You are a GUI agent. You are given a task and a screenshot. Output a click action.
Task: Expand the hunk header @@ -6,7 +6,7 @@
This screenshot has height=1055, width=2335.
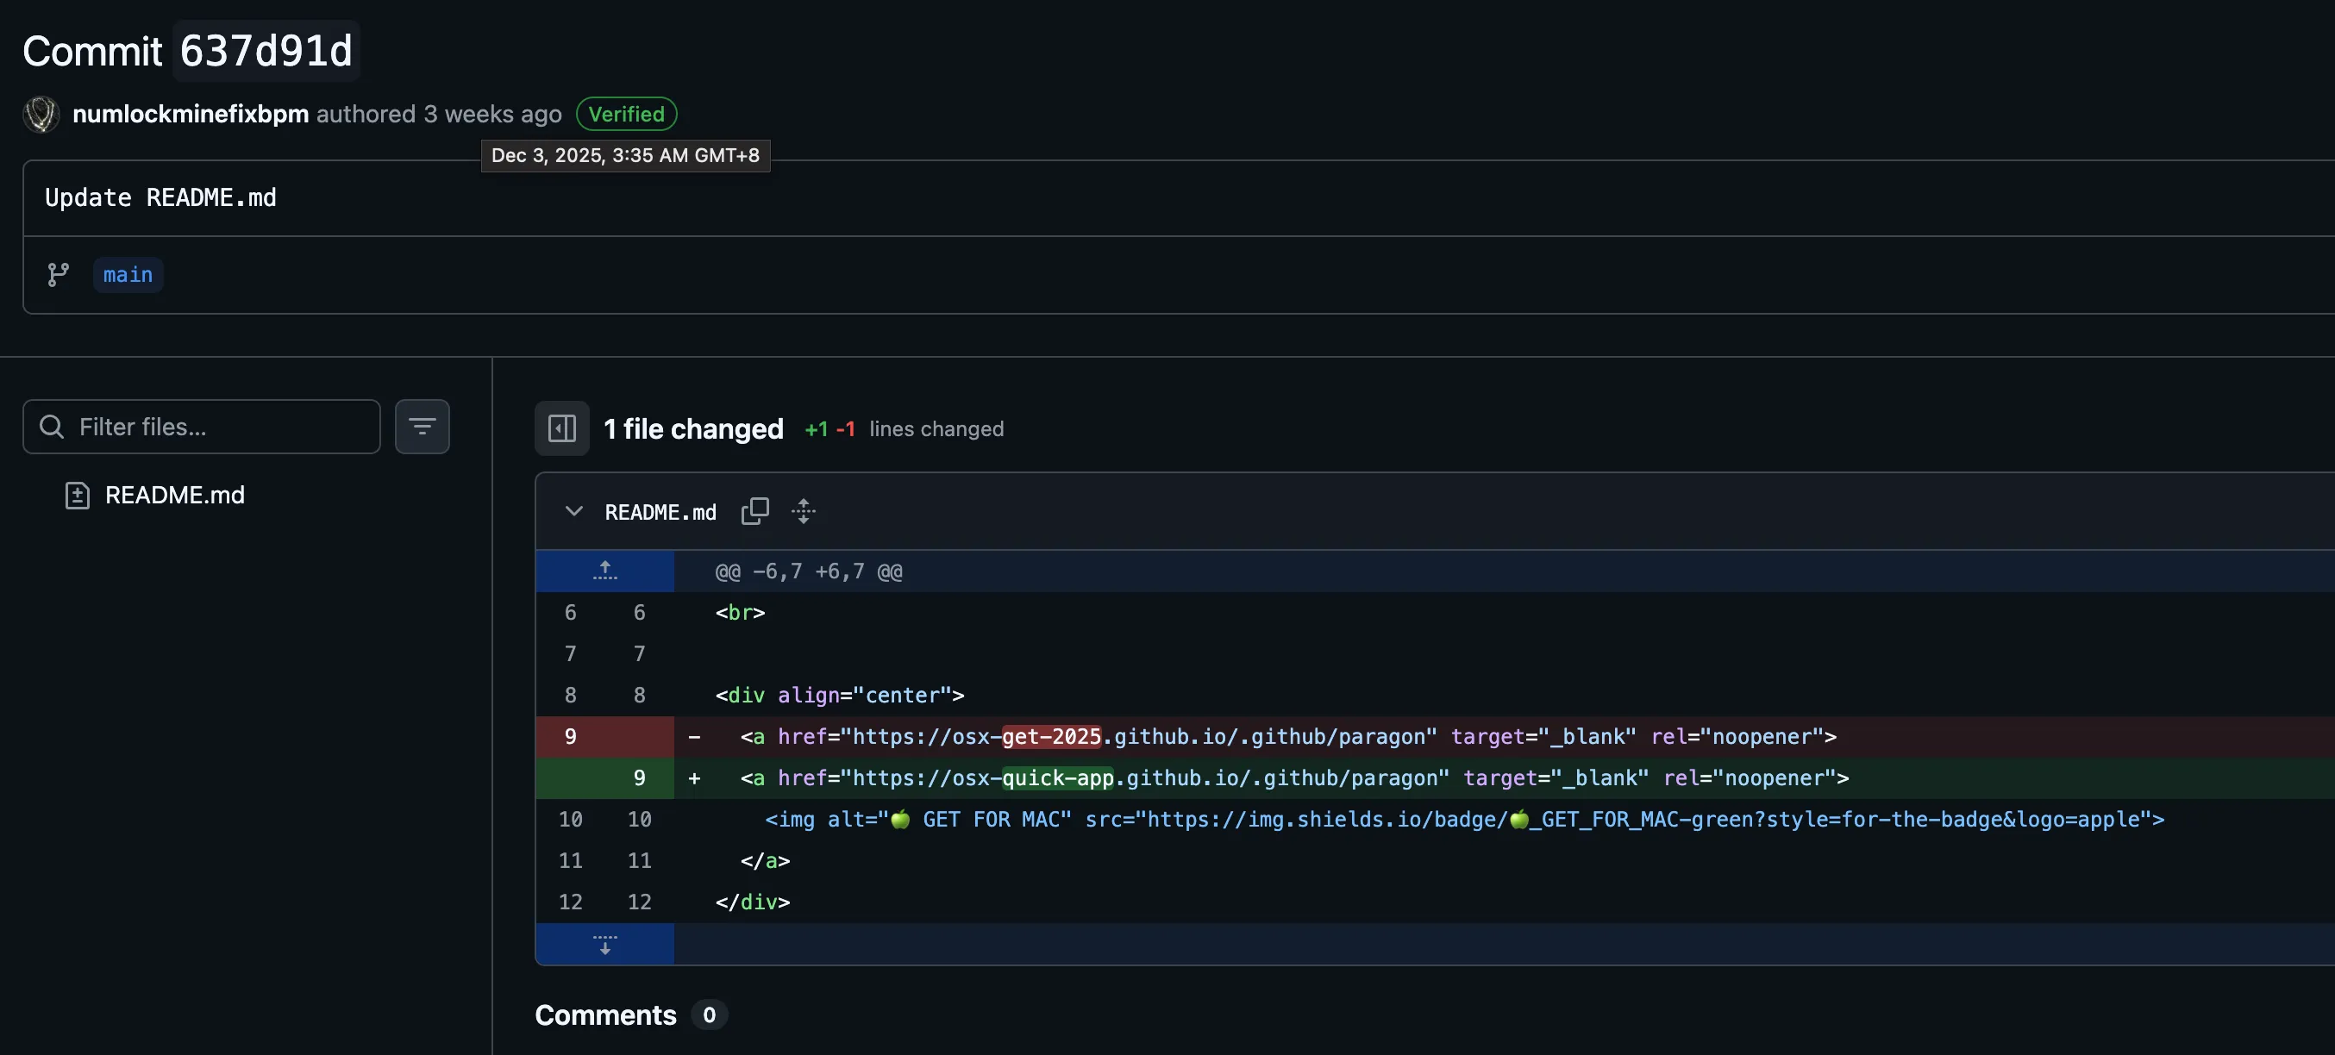click(807, 570)
